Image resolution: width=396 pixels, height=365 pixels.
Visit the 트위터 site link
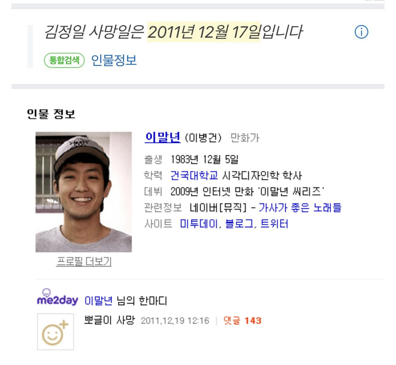coord(274,224)
